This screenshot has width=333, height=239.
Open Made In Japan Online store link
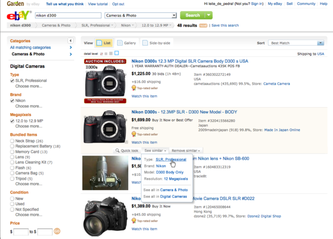click(x=282, y=130)
